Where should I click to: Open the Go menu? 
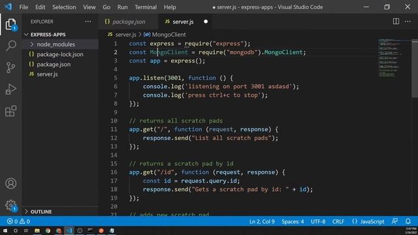pyautogui.click(x=106, y=7)
